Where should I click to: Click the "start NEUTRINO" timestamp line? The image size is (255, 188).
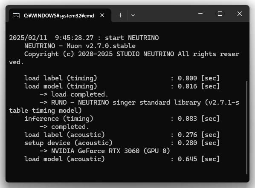84,38
